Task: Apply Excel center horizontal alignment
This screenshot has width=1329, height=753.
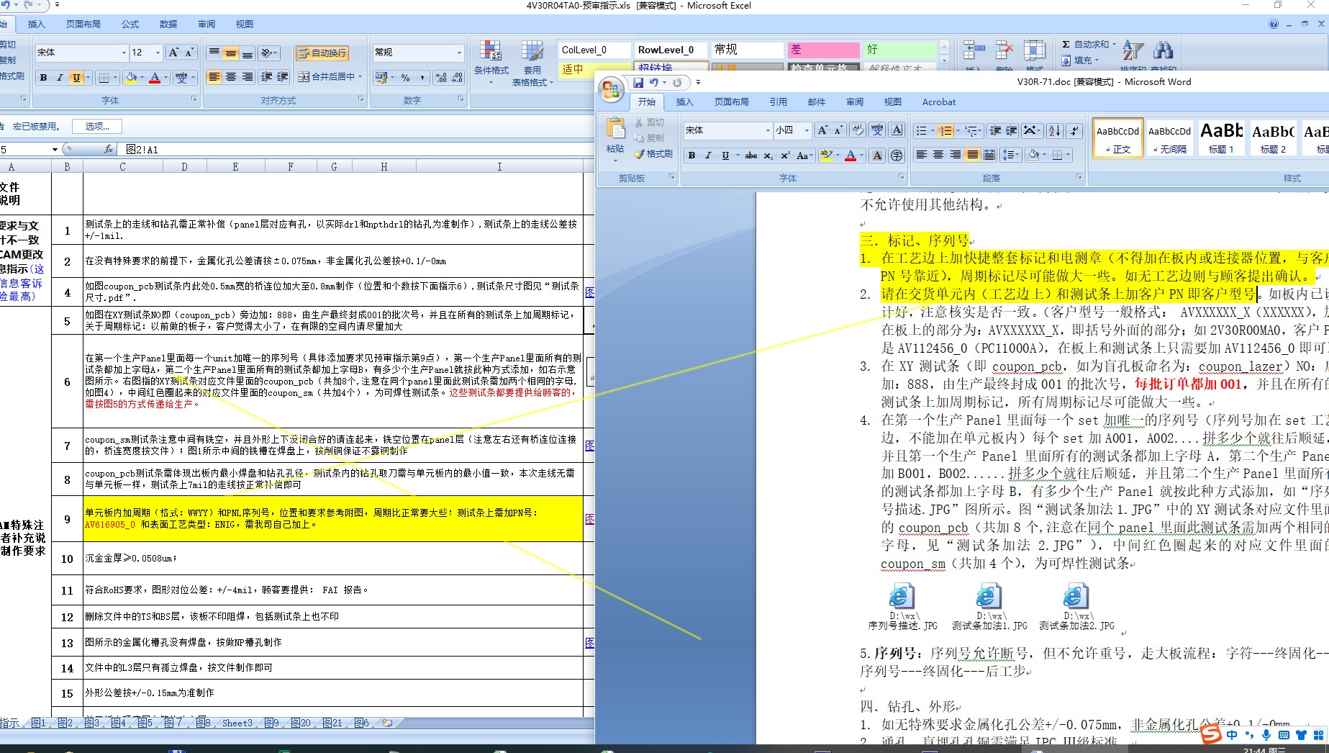Action: tap(231, 77)
